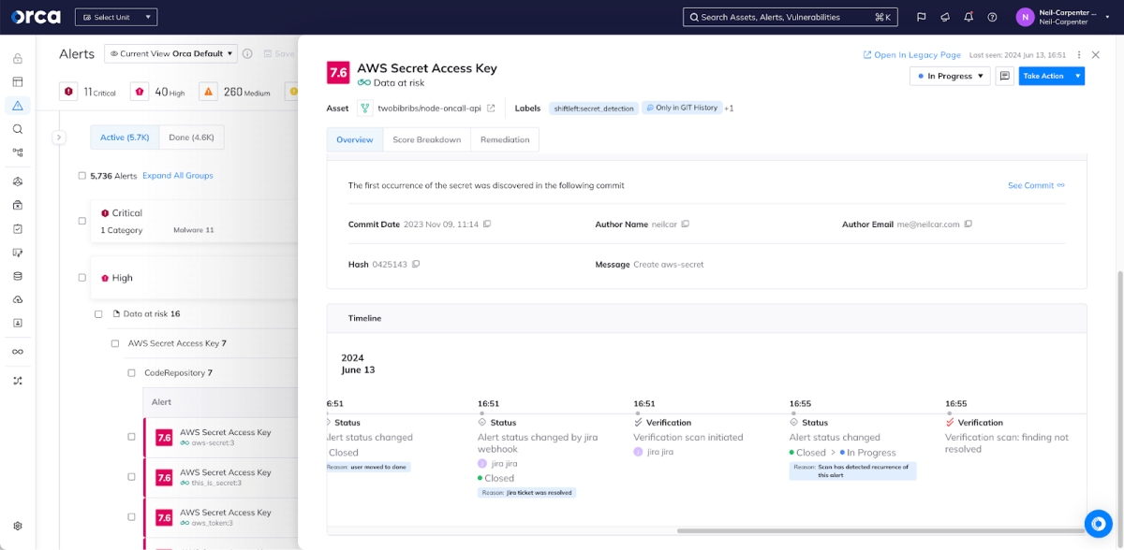Check the CodeRepository 7 checkbox
This screenshot has width=1124, height=550.
click(132, 373)
